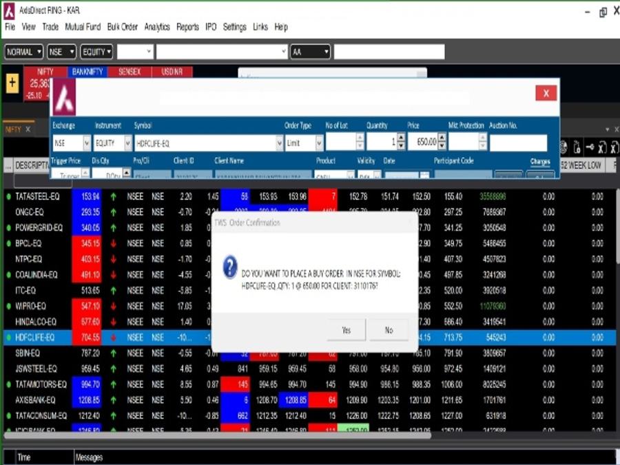Click the first Excel export icon

tap(602, 147)
